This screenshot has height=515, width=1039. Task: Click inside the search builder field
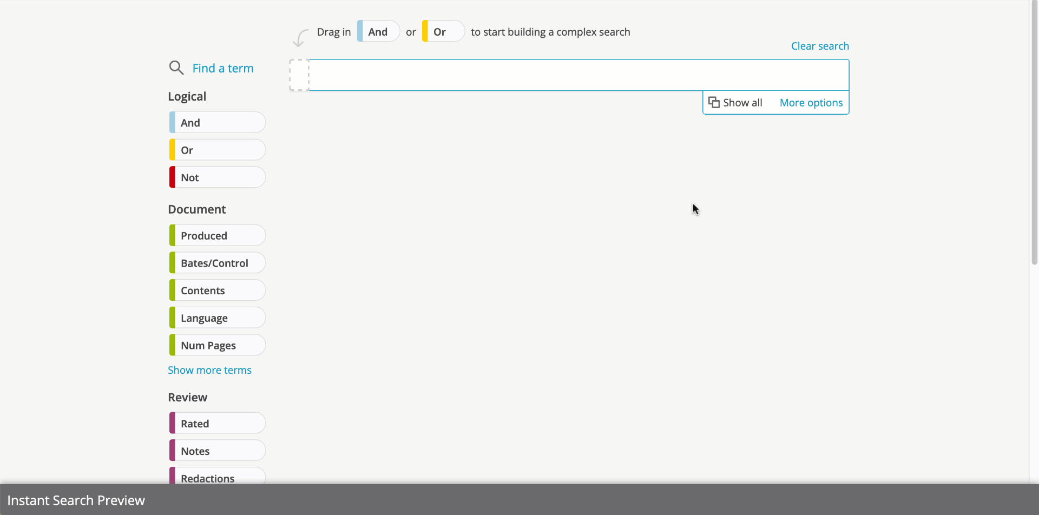(x=579, y=75)
